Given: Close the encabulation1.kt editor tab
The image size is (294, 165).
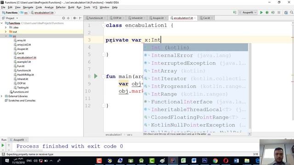Looking at the screenshot, I should 195,18.
